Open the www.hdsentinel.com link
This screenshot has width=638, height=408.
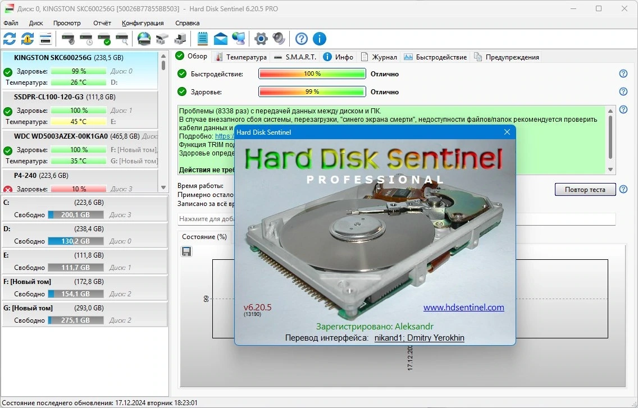pyautogui.click(x=463, y=308)
